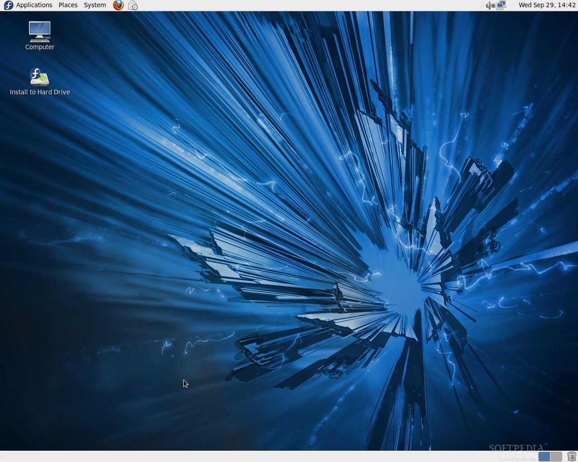Open the System menu

click(95, 5)
